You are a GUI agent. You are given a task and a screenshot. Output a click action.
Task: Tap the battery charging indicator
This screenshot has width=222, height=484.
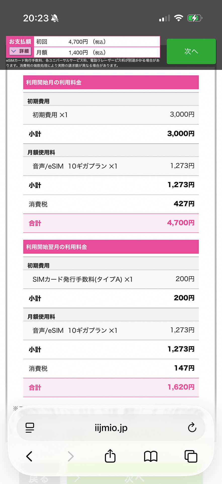click(195, 18)
